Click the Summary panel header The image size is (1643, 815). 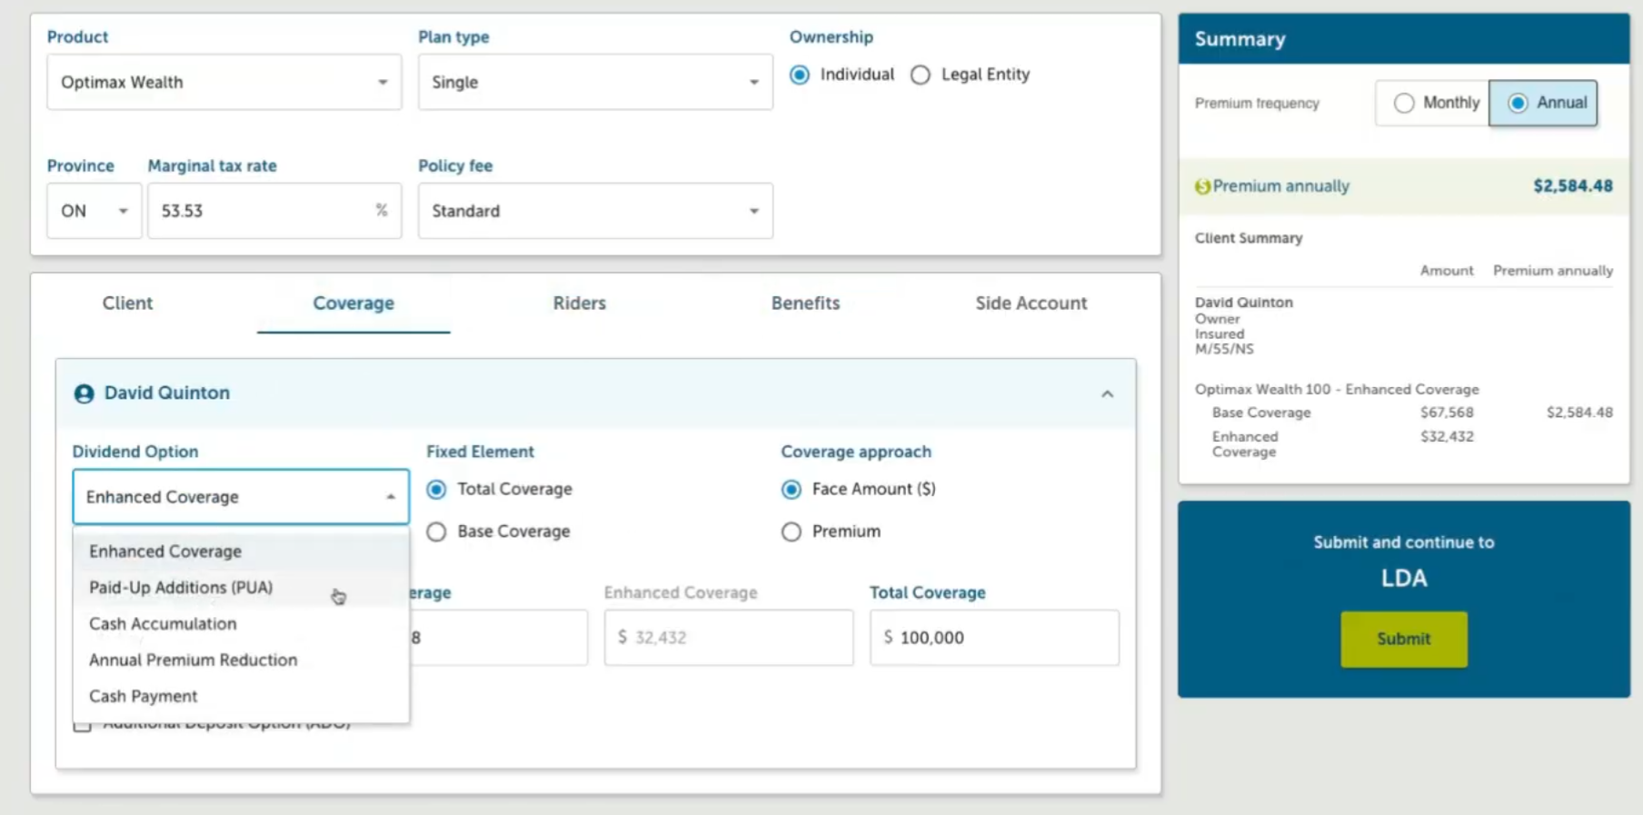pos(1404,39)
